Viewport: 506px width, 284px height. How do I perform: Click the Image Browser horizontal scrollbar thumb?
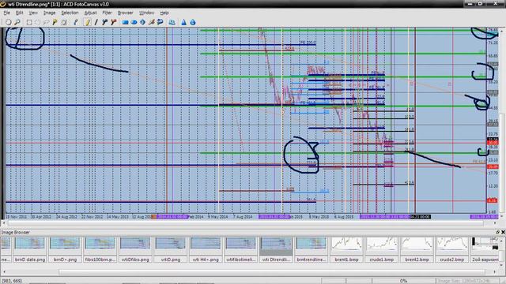[271, 272]
